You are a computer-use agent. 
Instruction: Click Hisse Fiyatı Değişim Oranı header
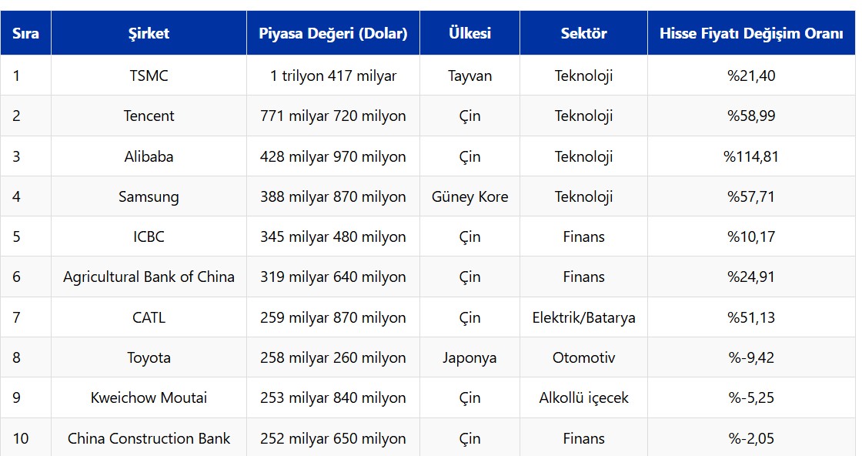750,33
